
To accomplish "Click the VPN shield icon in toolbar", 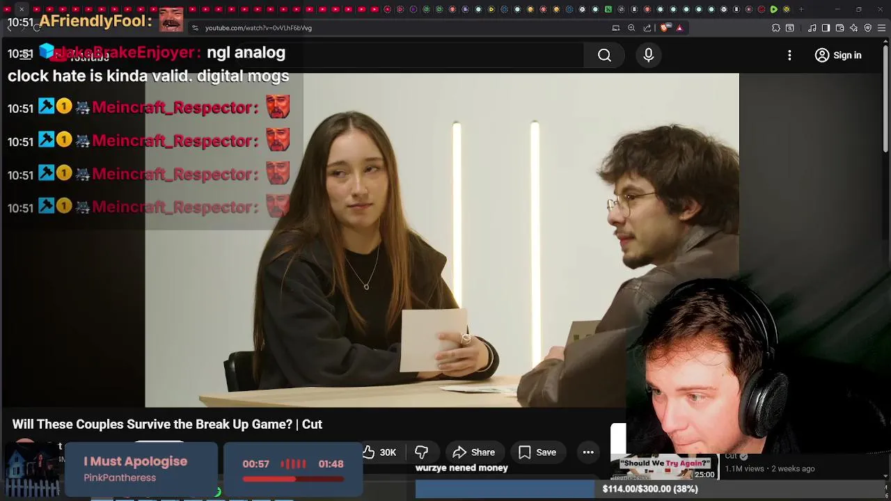I will 868,28.
